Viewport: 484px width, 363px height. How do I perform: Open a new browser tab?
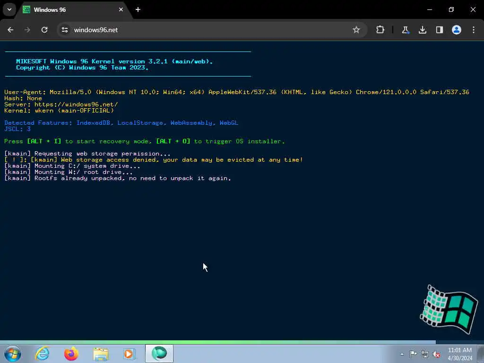138,9
